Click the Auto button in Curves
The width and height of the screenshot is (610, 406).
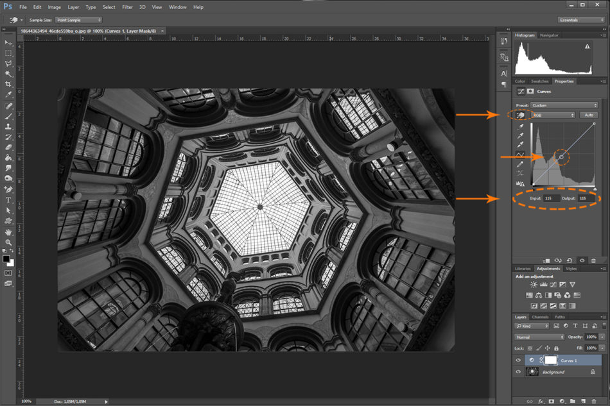click(x=588, y=115)
